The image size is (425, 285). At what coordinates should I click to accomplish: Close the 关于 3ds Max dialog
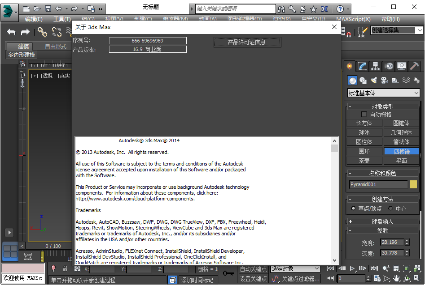coord(334,27)
